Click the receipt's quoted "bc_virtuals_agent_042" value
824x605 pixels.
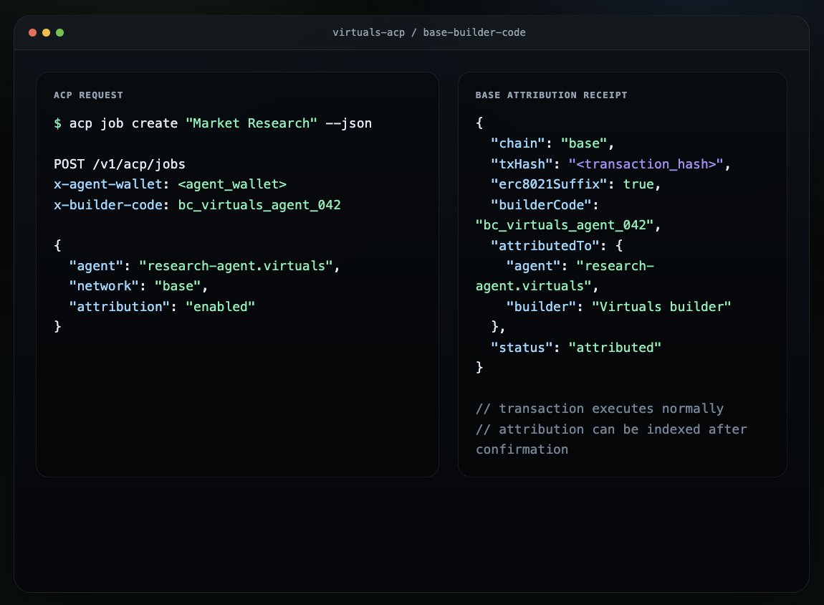pos(565,226)
